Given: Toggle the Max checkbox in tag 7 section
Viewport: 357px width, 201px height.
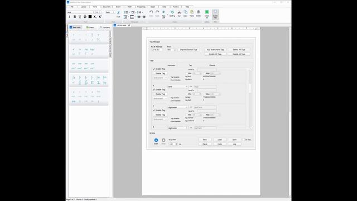Looking at the screenshot, I should point(204,115).
